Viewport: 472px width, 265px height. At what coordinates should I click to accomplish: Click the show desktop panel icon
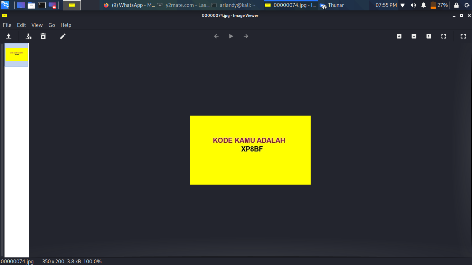point(21,5)
